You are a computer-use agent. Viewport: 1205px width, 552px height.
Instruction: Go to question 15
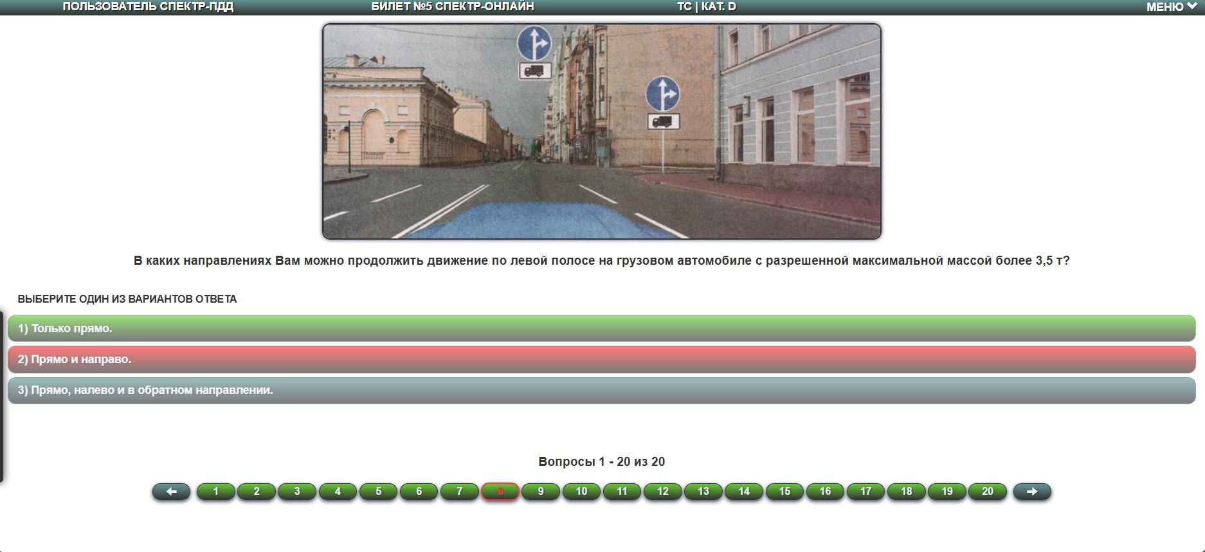(x=784, y=492)
